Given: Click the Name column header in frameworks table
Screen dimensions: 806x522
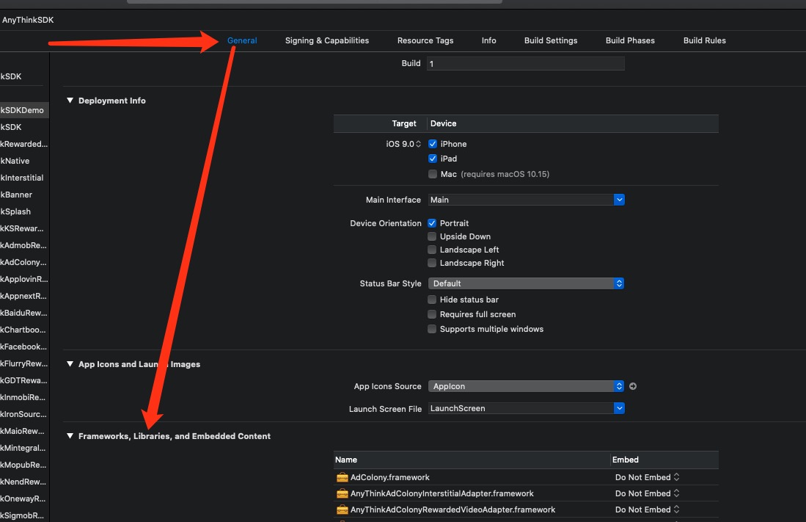Looking at the screenshot, I should coord(346,460).
